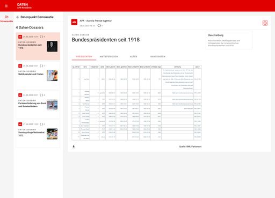Open the Kandidaten tab
The image size is (275, 198).
coord(158,56)
